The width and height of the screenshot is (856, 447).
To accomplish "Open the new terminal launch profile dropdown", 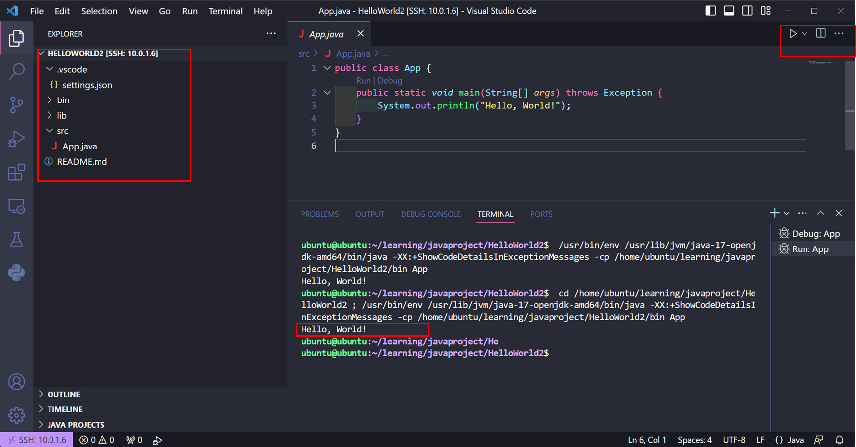I will click(786, 214).
